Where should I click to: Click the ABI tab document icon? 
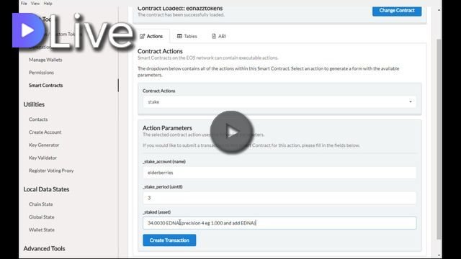pyautogui.click(x=214, y=36)
